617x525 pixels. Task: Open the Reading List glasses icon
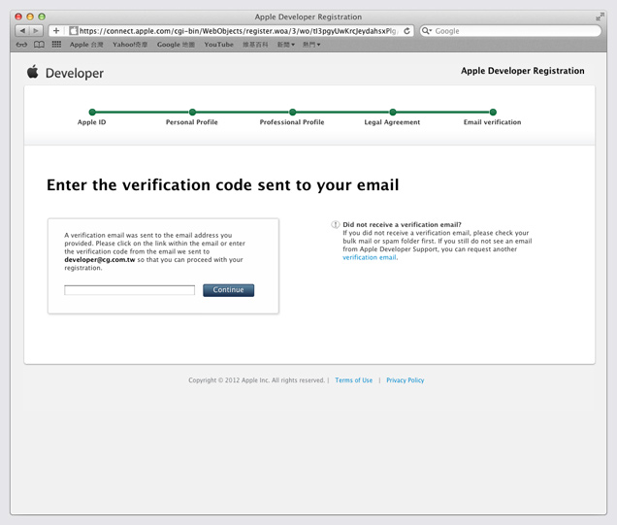[x=21, y=45]
